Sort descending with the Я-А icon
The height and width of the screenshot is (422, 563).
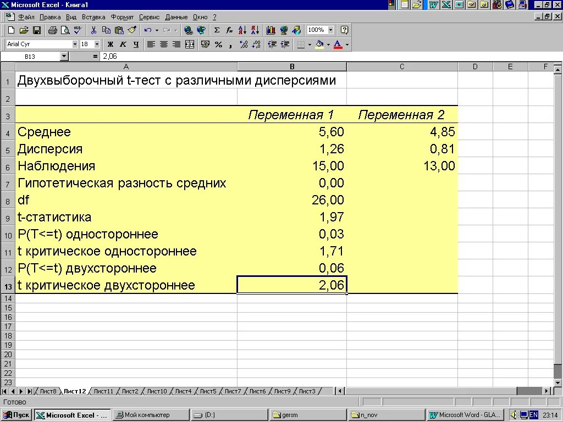point(255,30)
